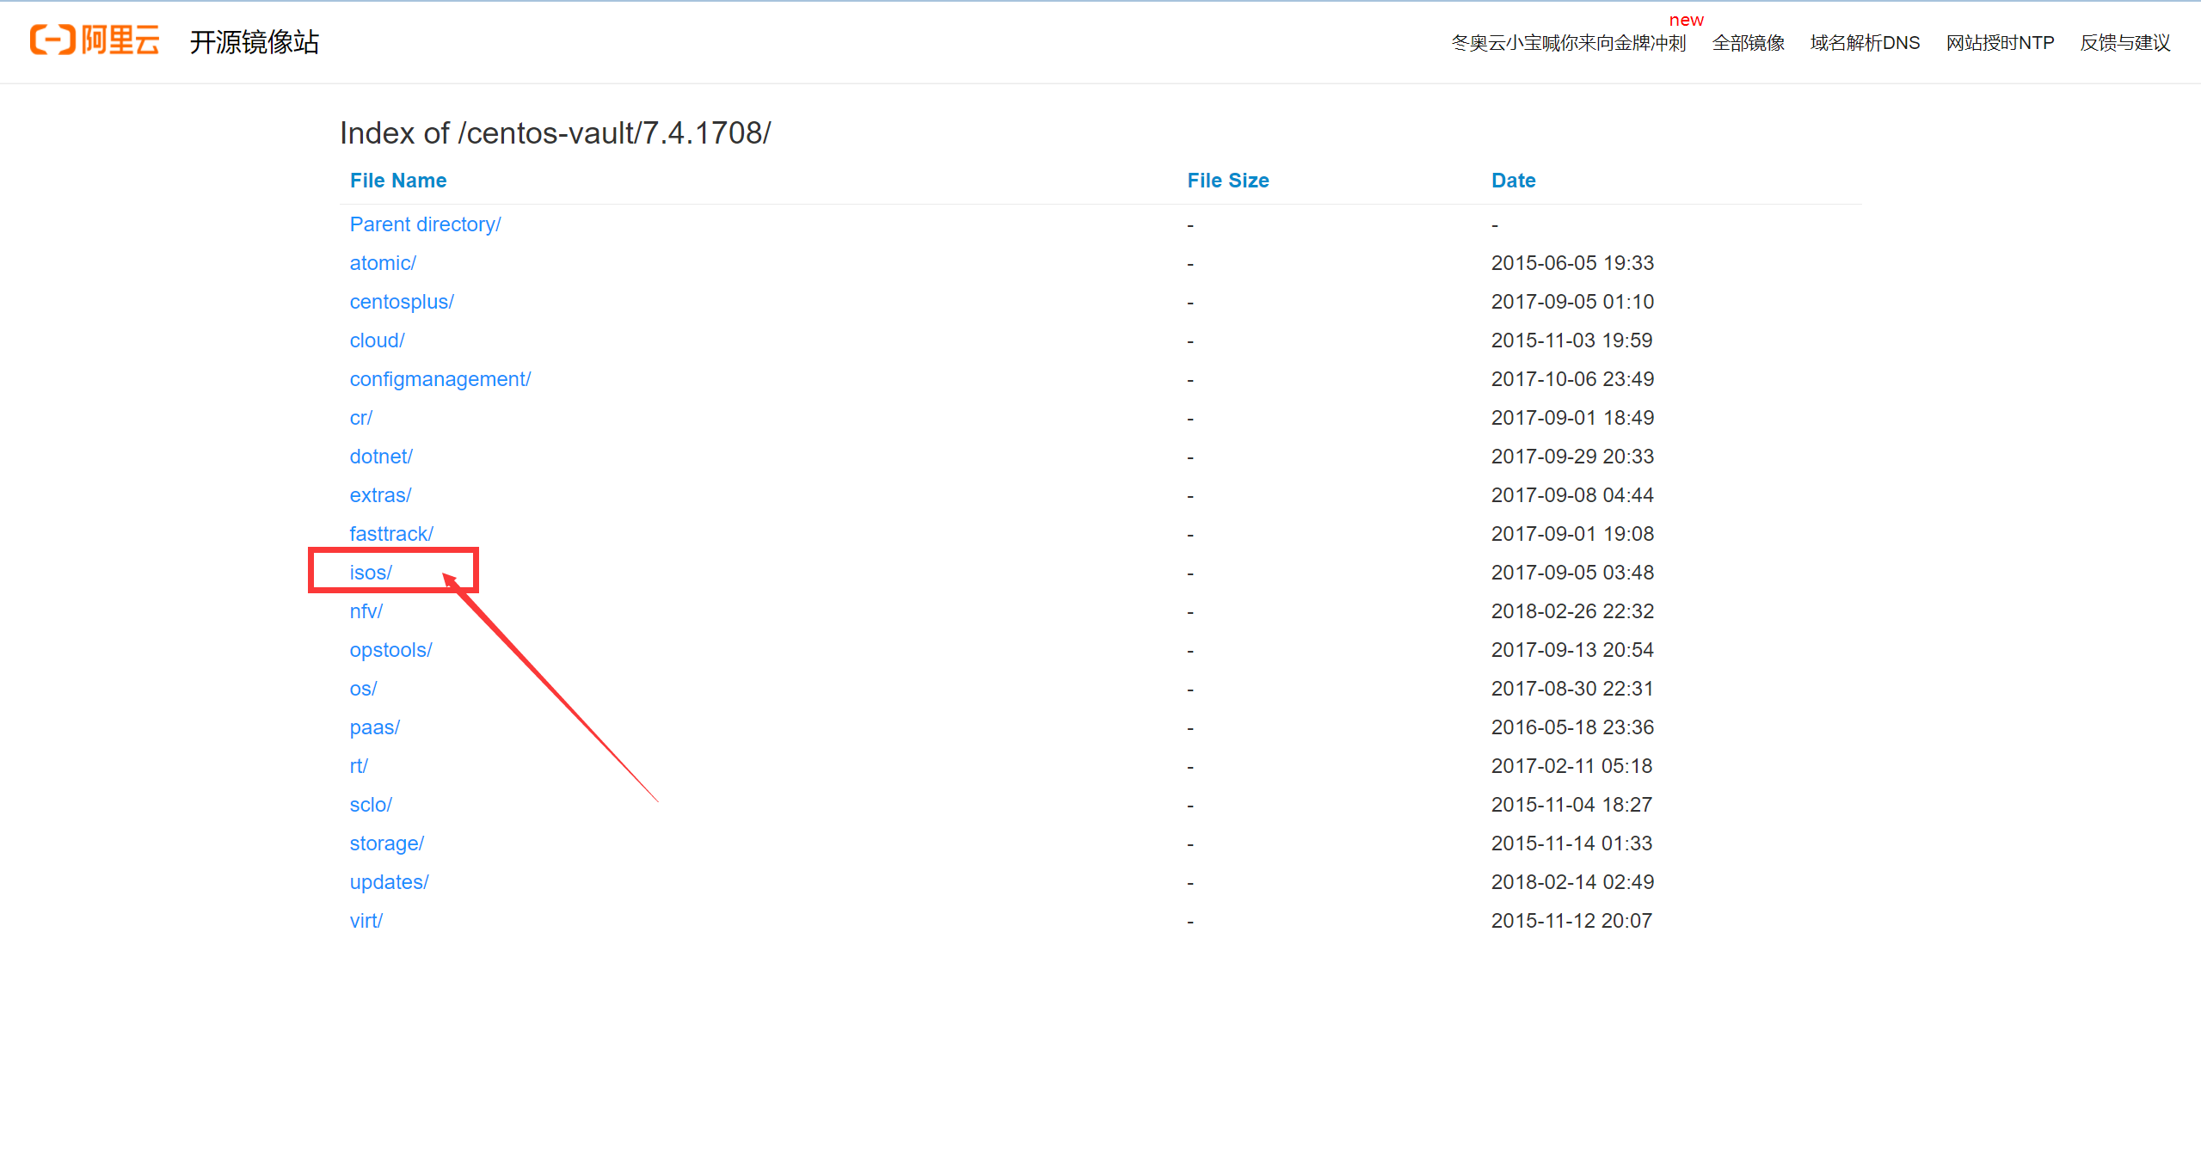This screenshot has height=1153, width=2201.
Task: Open the virt/ folder
Action: (x=366, y=921)
